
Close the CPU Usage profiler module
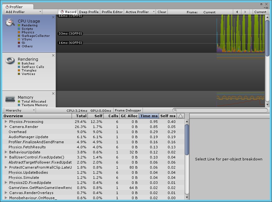pos(53,17)
